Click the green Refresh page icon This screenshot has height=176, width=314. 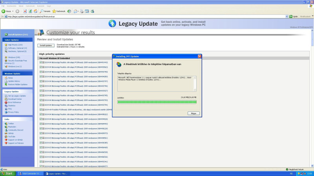coord(30,11)
